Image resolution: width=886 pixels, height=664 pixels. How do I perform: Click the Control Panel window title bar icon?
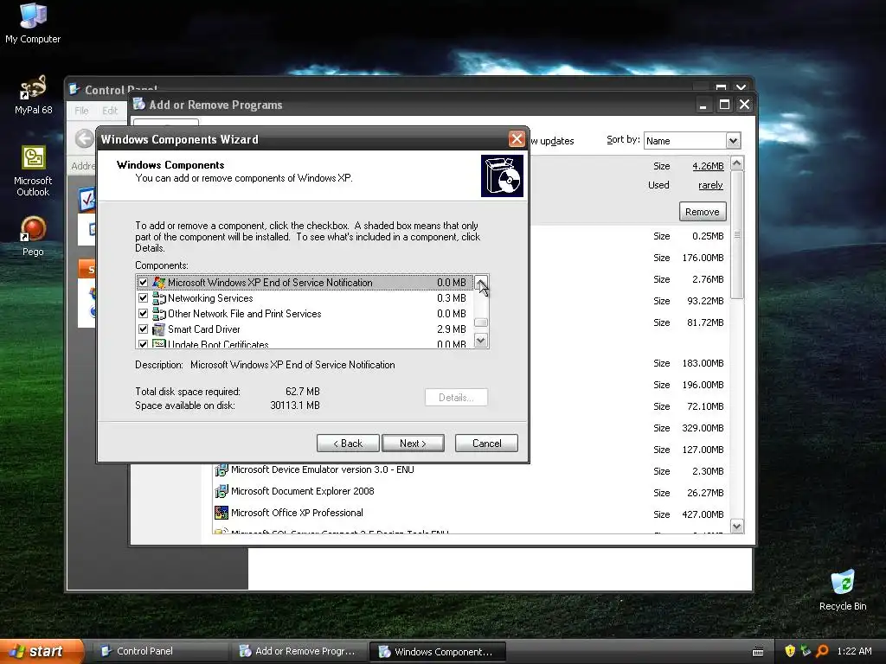74,89
